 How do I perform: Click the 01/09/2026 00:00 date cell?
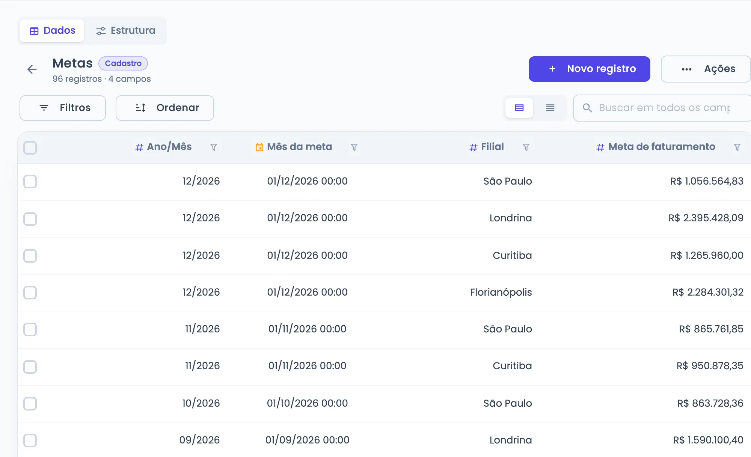307,440
